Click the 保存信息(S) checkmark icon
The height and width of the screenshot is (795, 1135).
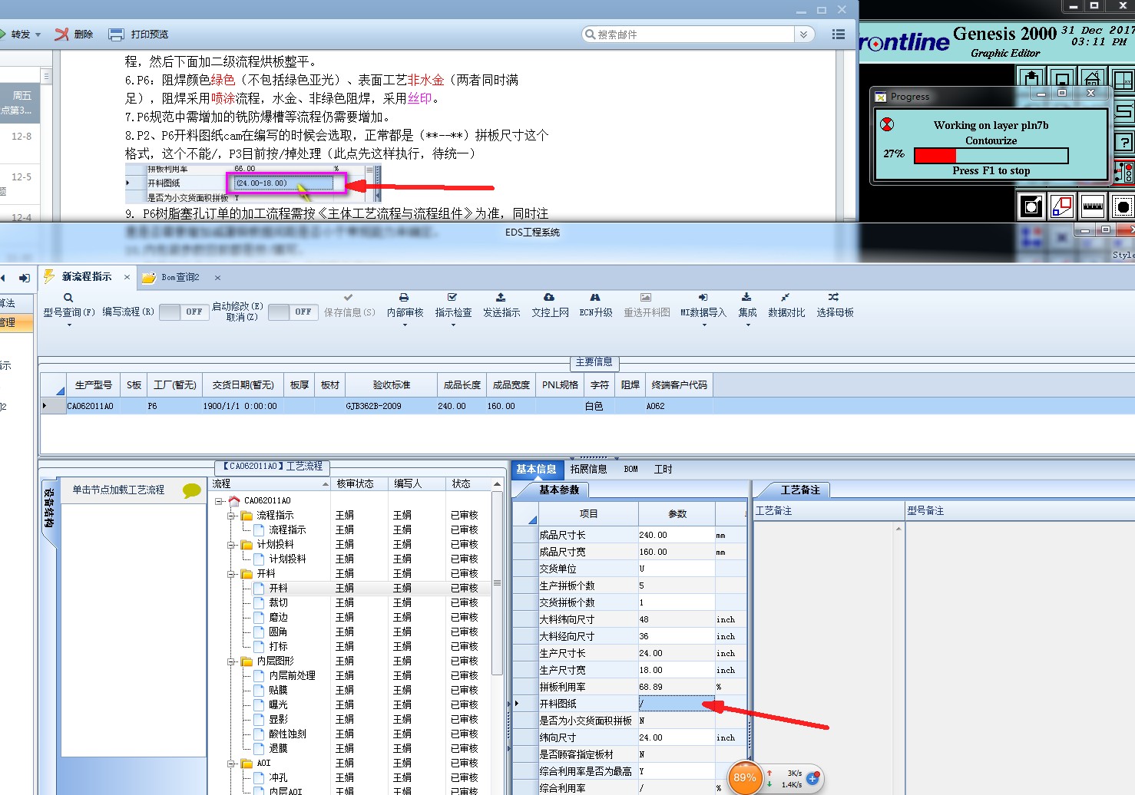(x=349, y=297)
